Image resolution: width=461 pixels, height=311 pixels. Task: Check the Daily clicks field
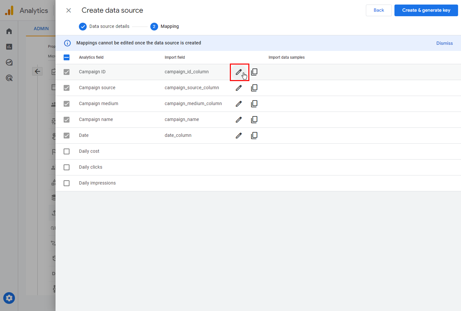point(67,167)
